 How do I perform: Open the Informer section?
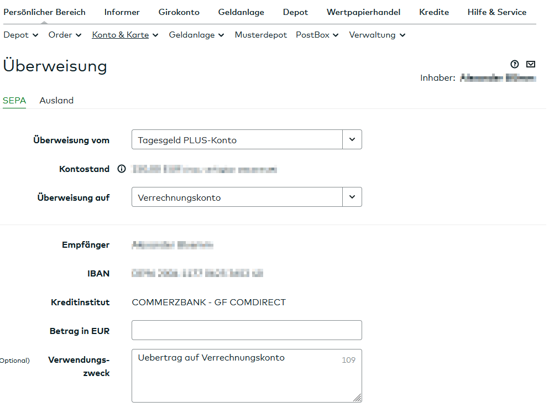[x=122, y=12]
